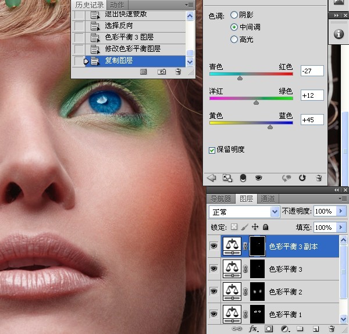349x334 pixels.
Task: Hide the 色彩平衡 3 layer
Action: point(213,269)
